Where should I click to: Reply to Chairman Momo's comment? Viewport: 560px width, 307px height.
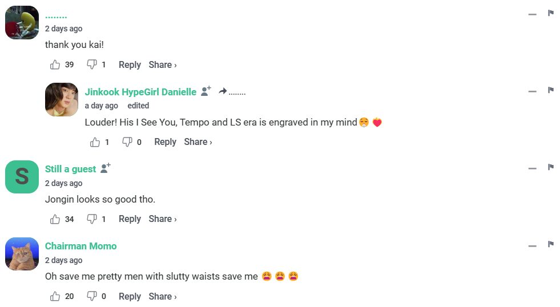tap(130, 297)
